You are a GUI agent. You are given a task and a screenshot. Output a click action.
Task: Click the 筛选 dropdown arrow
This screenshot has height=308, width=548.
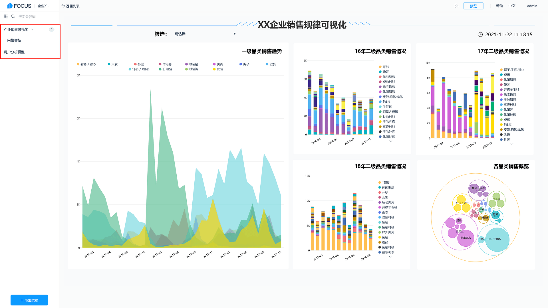(x=235, y=34)
